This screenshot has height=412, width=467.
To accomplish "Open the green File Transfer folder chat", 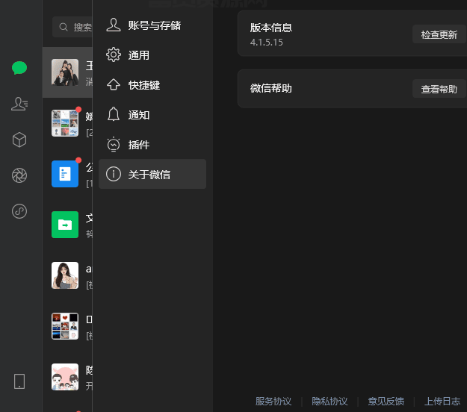I will pyautogui.click(x=67, y=225).
